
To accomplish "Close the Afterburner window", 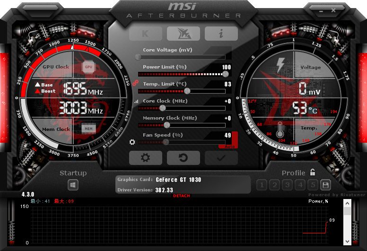I will click(333, 10).
